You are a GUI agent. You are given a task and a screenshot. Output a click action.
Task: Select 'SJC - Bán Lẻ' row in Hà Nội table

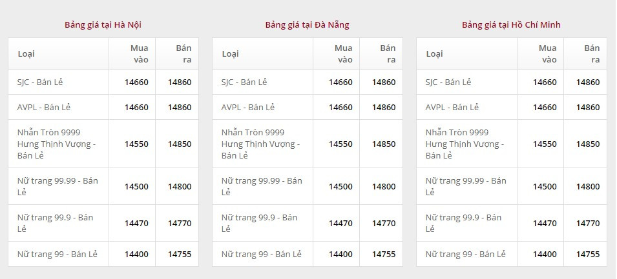pos(40,82)
